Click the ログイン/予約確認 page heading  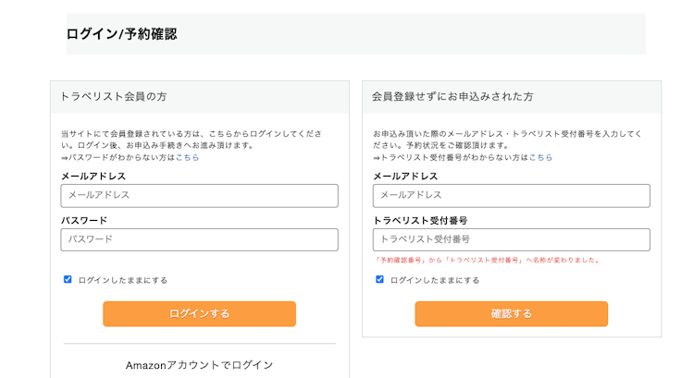121,34
